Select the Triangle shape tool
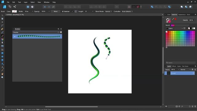This screenshot has width=197, height=111. (2, 64)
